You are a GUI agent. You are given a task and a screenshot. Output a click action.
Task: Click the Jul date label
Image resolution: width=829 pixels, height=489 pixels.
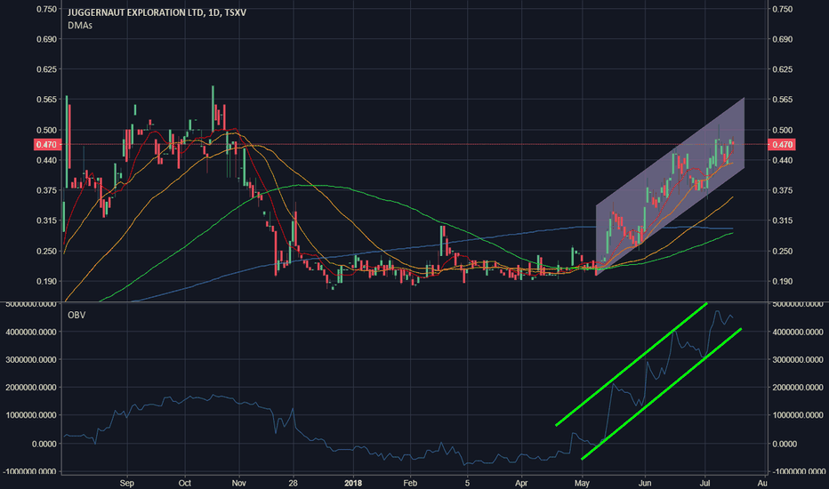tap(704, 483)
